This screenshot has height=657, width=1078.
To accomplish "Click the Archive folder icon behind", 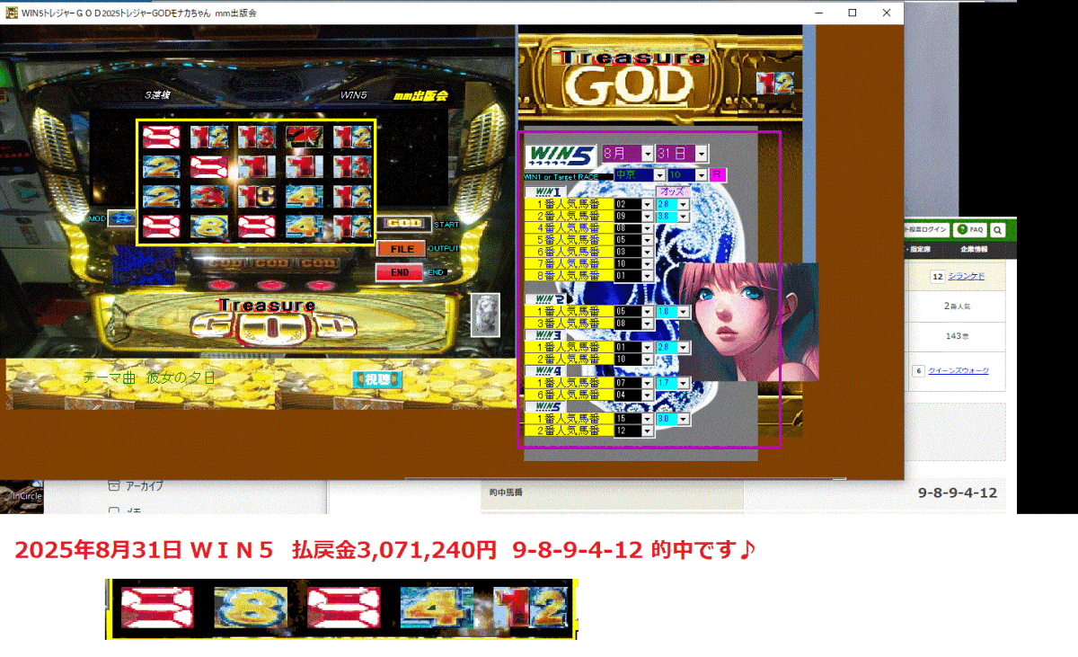I will [x=113, y=486].
